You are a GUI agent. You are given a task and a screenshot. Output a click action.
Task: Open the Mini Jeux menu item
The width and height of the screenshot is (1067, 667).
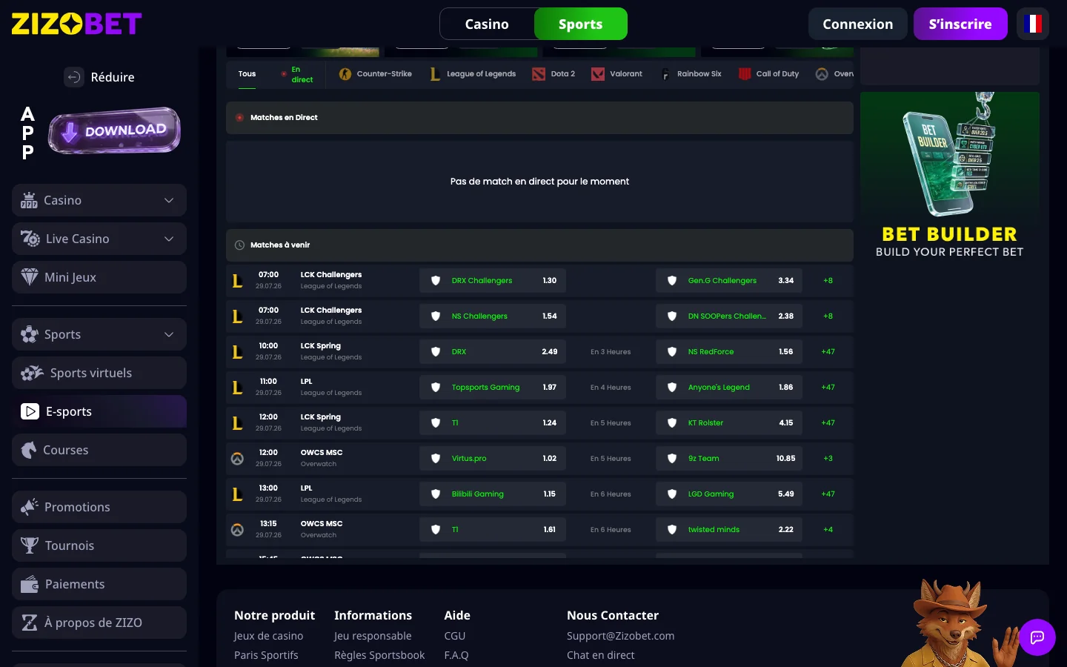[x=99, y=277]
